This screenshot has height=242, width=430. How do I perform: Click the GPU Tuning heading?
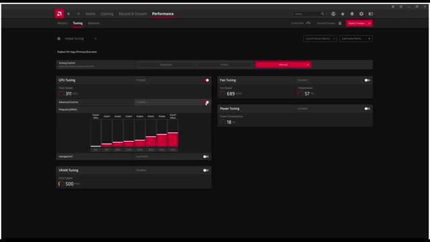67,80
